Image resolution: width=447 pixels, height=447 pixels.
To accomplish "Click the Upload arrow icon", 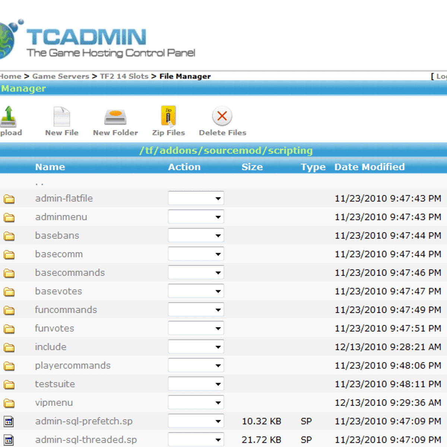I will click(x=8, y=116).
